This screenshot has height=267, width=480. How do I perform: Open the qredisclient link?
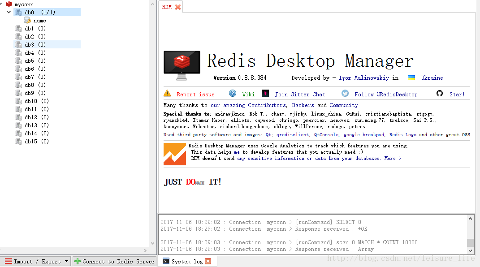pyautogui.click(x=292, y=135)
